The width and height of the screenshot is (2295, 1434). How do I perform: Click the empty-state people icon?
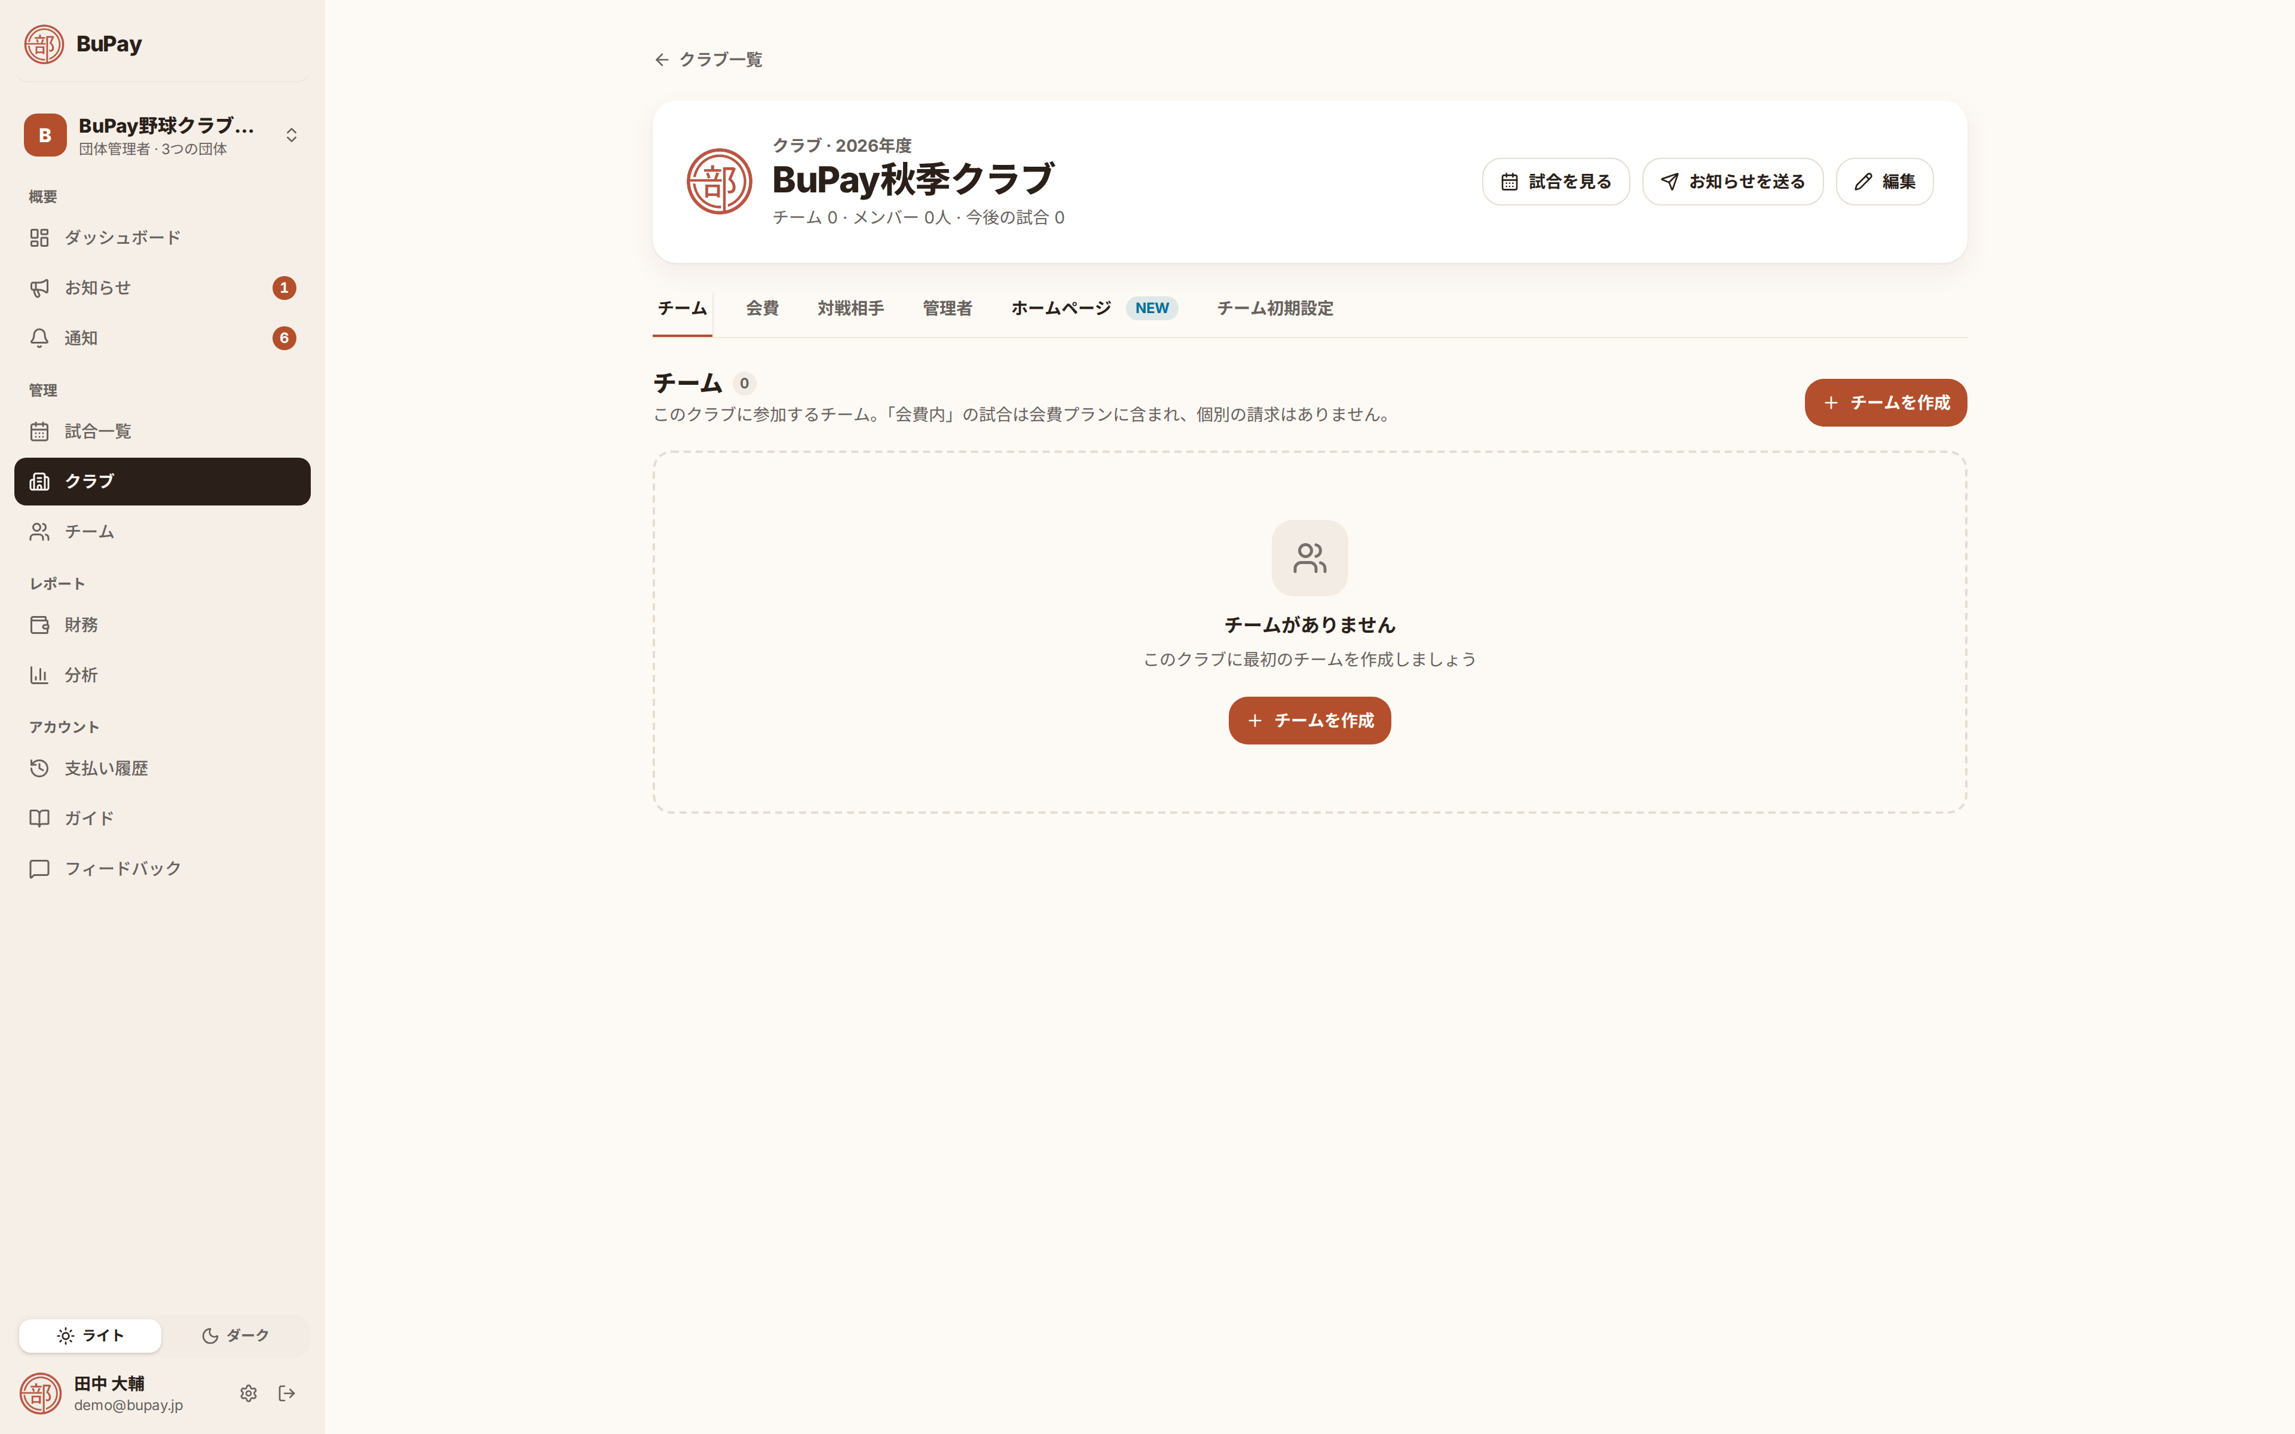click(x=1309, y=557)
